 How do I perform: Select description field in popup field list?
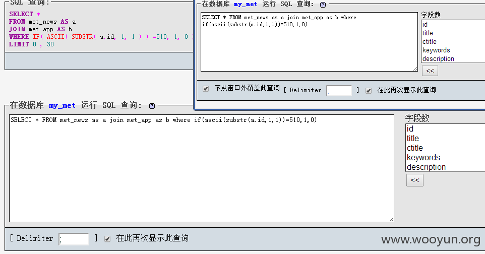453,59
